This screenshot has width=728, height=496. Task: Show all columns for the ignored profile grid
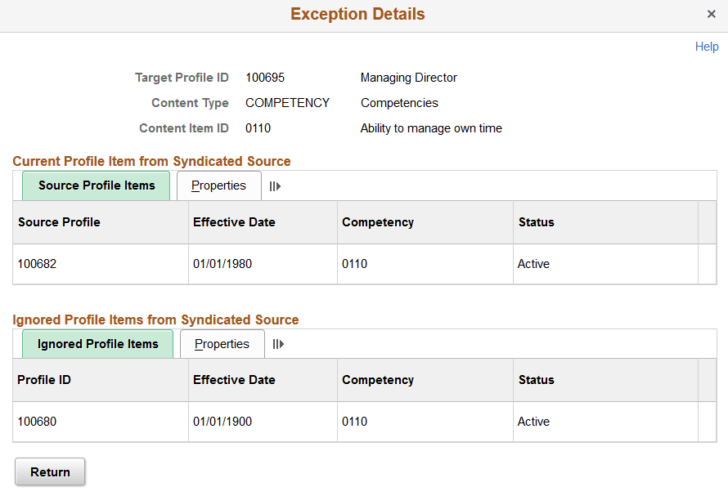(x=278, y=344)
